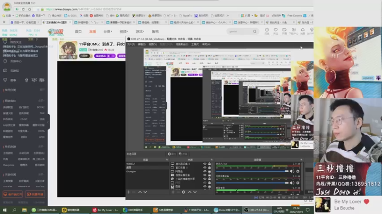Click the Douyu search magnifier icon
The width and height of the screenshot is (382, 214).
click(255, 31)
